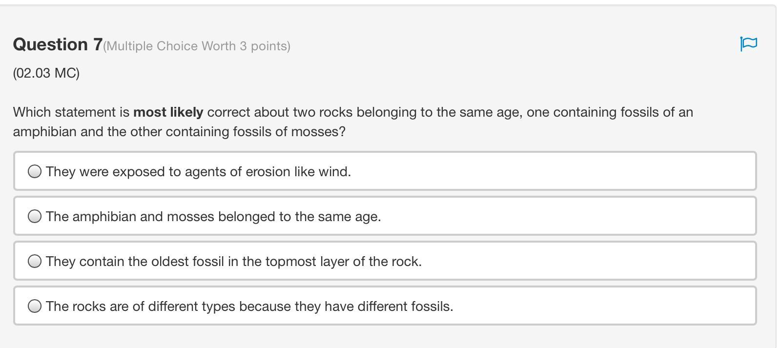This screenshot has width=782, height=348.
Task: Click answer text 'The rocks are of different types'
Action: point(249,307)
